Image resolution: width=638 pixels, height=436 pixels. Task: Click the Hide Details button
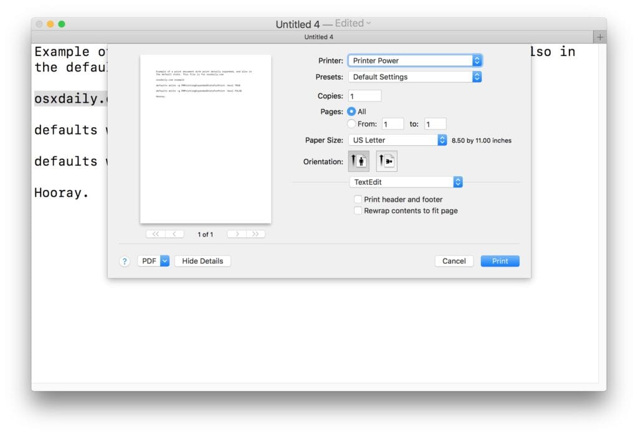click(x=202, y=261)
